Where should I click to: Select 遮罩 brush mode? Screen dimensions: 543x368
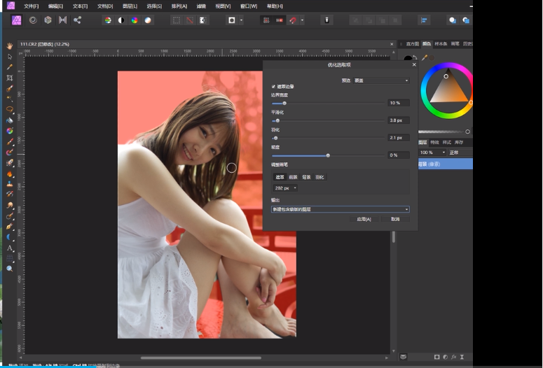(x=280, y=177)
